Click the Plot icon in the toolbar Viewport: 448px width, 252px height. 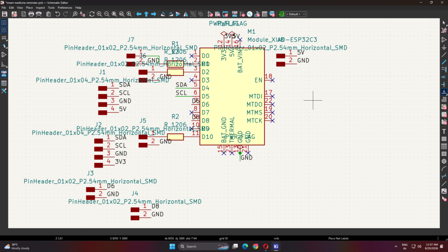39,14
